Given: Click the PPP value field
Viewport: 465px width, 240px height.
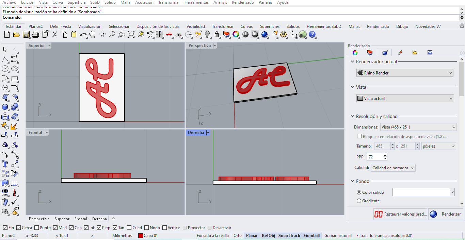Looking at the screenshot, I should click(x=375, y=157).
